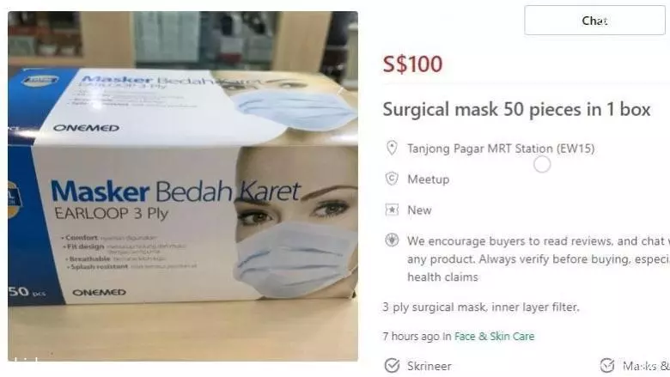Click the 3 ply surgical mask description
Viewport: 670px width, 377px height.
[x=481, y=307]
